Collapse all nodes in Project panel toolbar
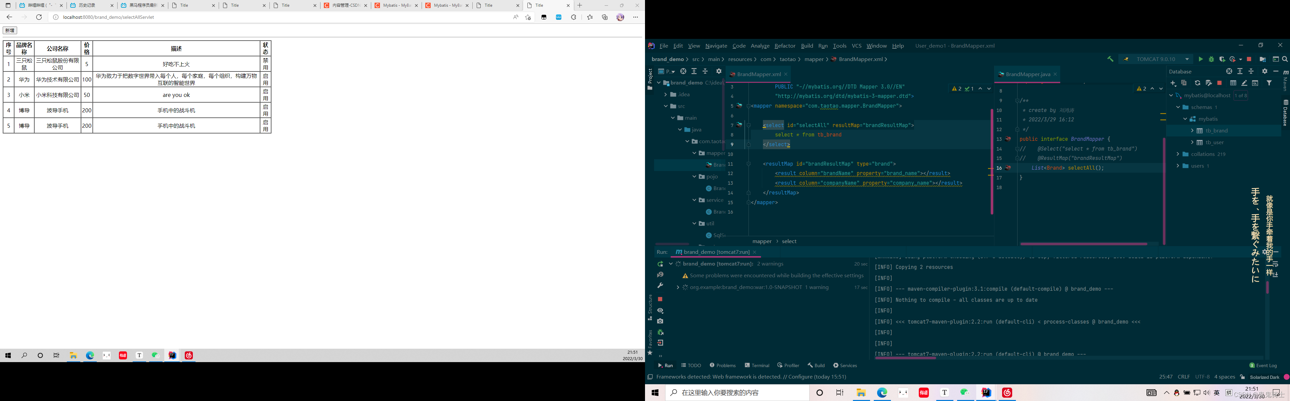 (705, 71)
